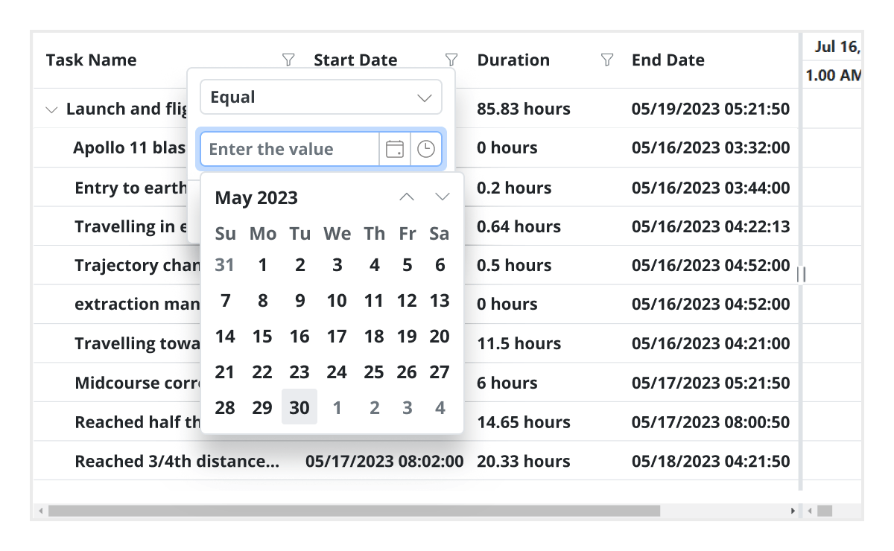This screenshot has width=894, height=551.
Task: Select May 16 in the calendar
Action: coord(299,336)
